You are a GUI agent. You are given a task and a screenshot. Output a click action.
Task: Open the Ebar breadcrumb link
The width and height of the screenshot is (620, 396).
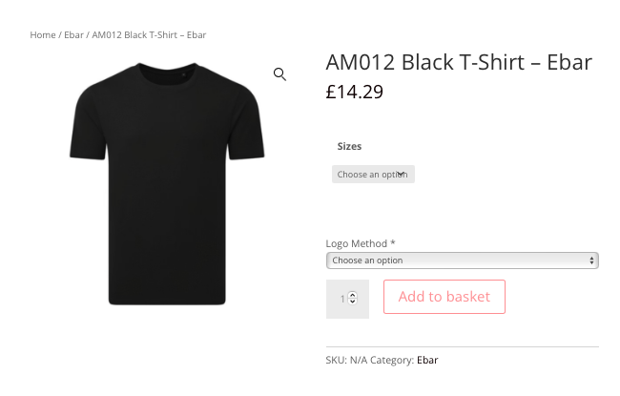click(x=73, y=35)
